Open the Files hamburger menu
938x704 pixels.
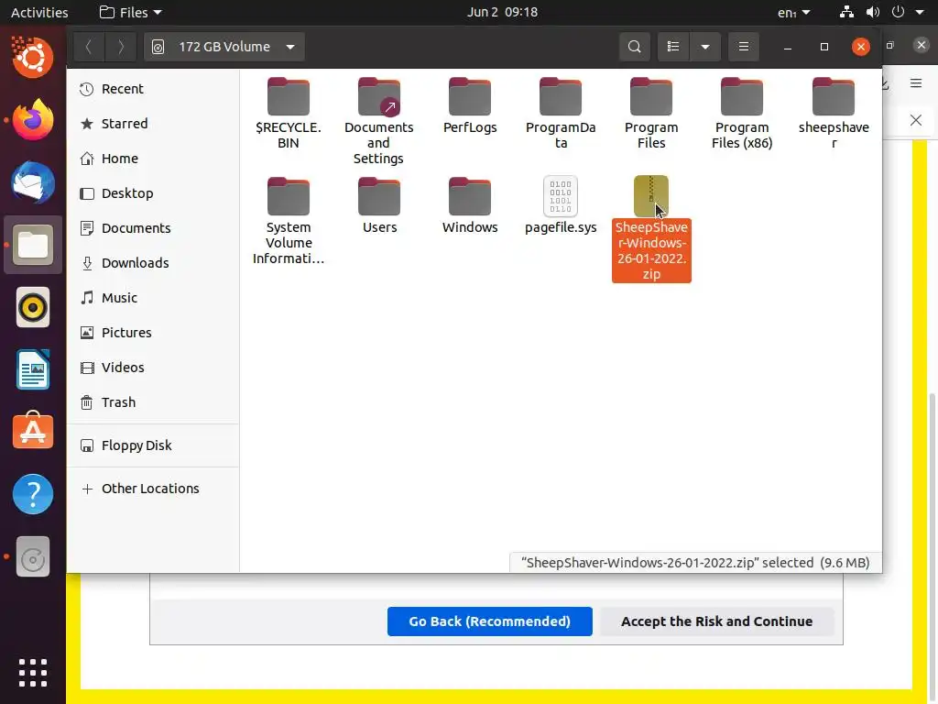(x=744, y=47)
